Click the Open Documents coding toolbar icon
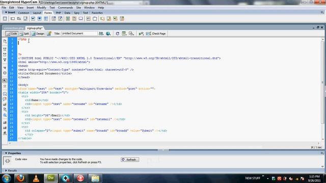 5,41
